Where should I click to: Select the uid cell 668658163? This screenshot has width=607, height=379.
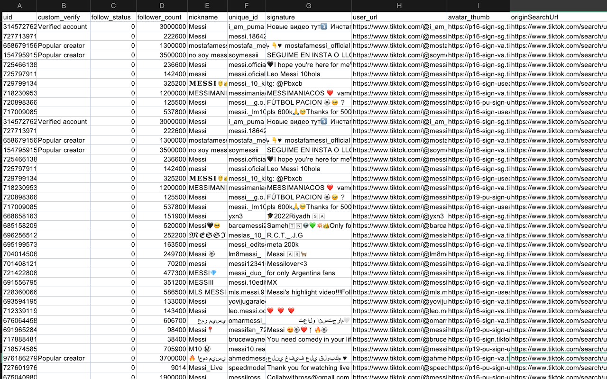tap(19, 216)
